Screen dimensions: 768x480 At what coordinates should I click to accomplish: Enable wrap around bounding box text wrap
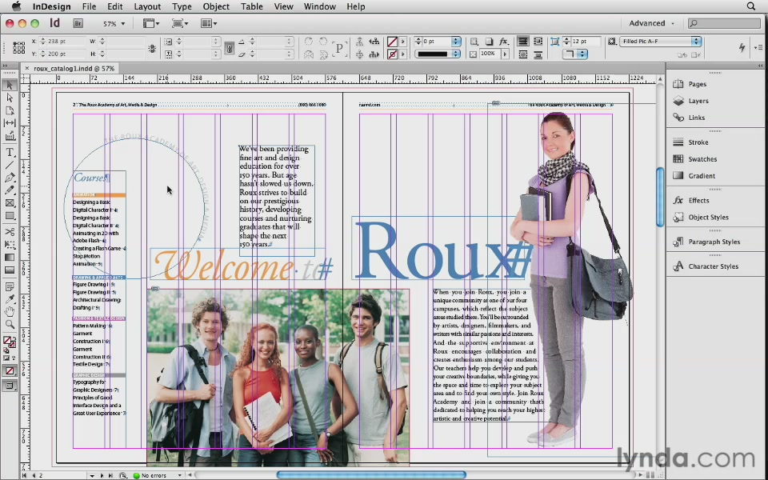click(x=538, y=42)
